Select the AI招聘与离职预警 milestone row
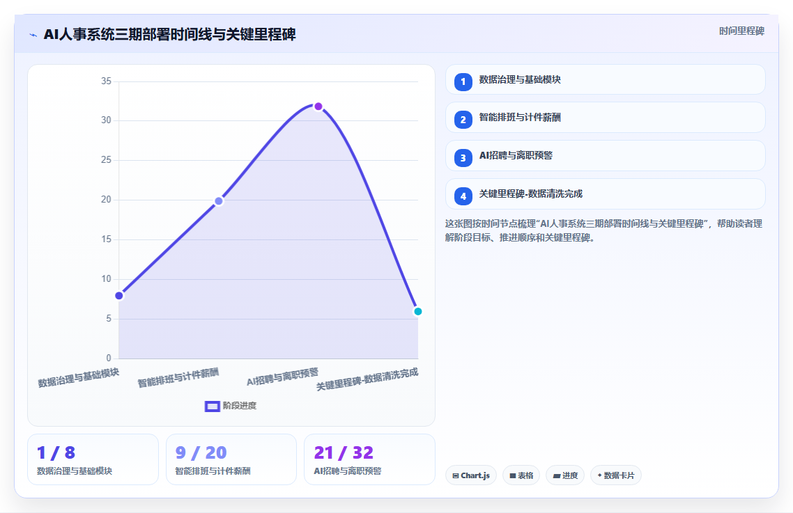 click(x=605, y=156)
